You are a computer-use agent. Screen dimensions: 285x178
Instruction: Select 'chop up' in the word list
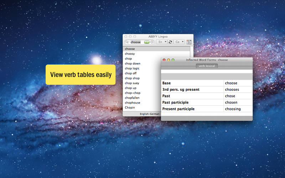tap(130, 88)
